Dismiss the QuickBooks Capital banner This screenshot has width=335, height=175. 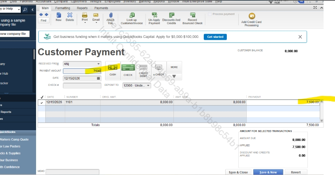click(x=300, y=37)
